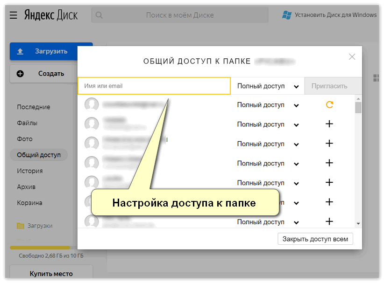Open the hamburger menu next to Яндекс Диск
The image size is (384, 283).
click(x=13, y=15)
